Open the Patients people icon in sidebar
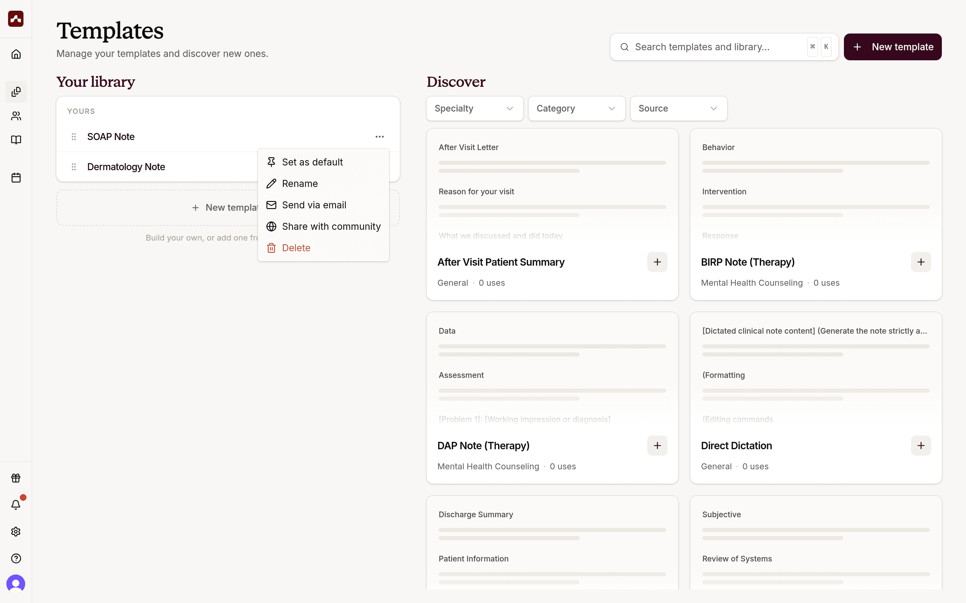This screenshot has width=966, height=603. (16, 116)
